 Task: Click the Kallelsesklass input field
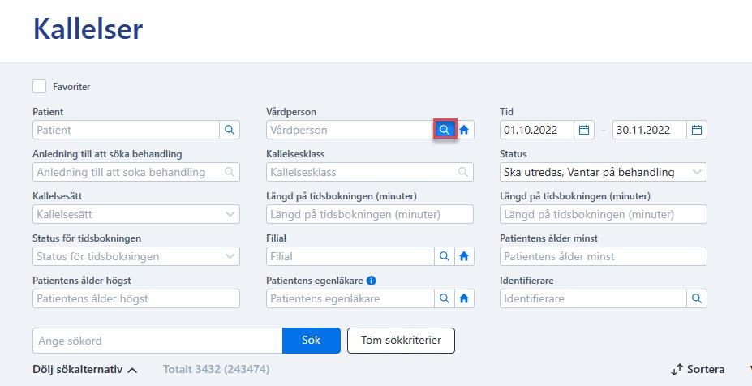(370, 172)
